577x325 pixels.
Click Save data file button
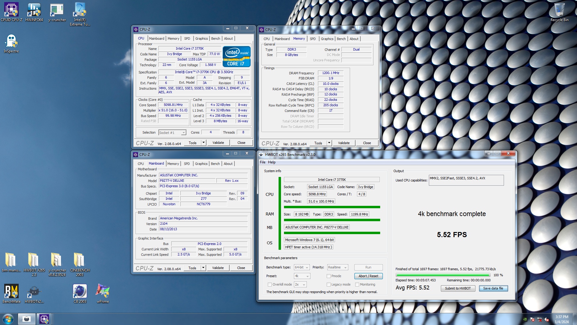[493, 288]
